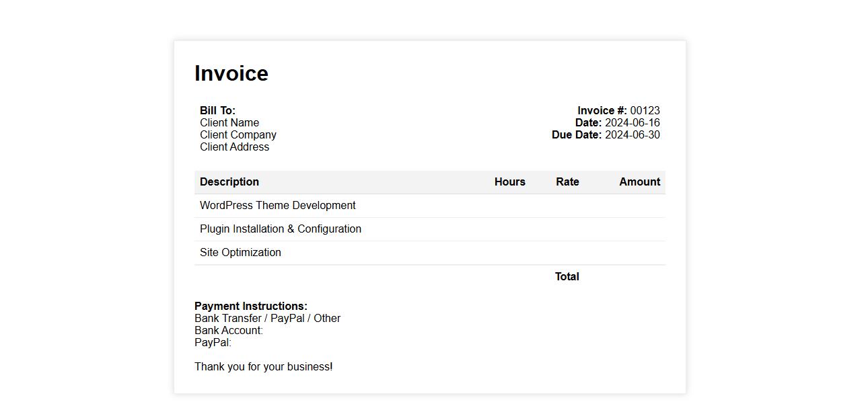This screenshot has height=404, width=860.
Task: Click the Client Address line
Action: point(234,147)
